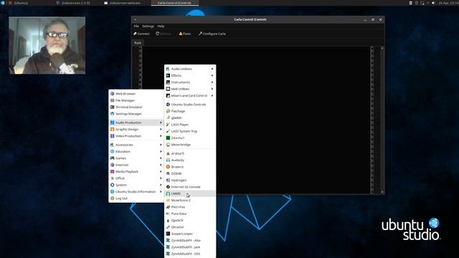Switch to Carla-Control taskbar window button
Viewport: 459px width, 258px height.
tap(175, 3)
